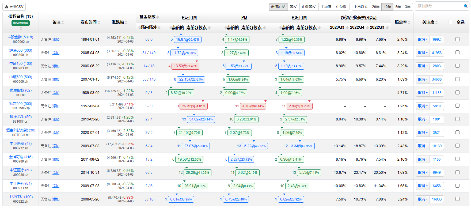The image size is (471, 208).
Task: Sort by 股息率 column arrows
Action: (x=409, y=22)
